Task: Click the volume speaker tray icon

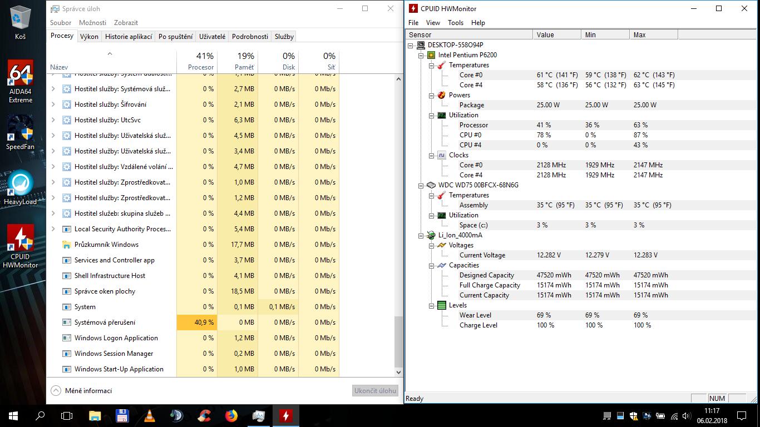Action: [687, 416]
